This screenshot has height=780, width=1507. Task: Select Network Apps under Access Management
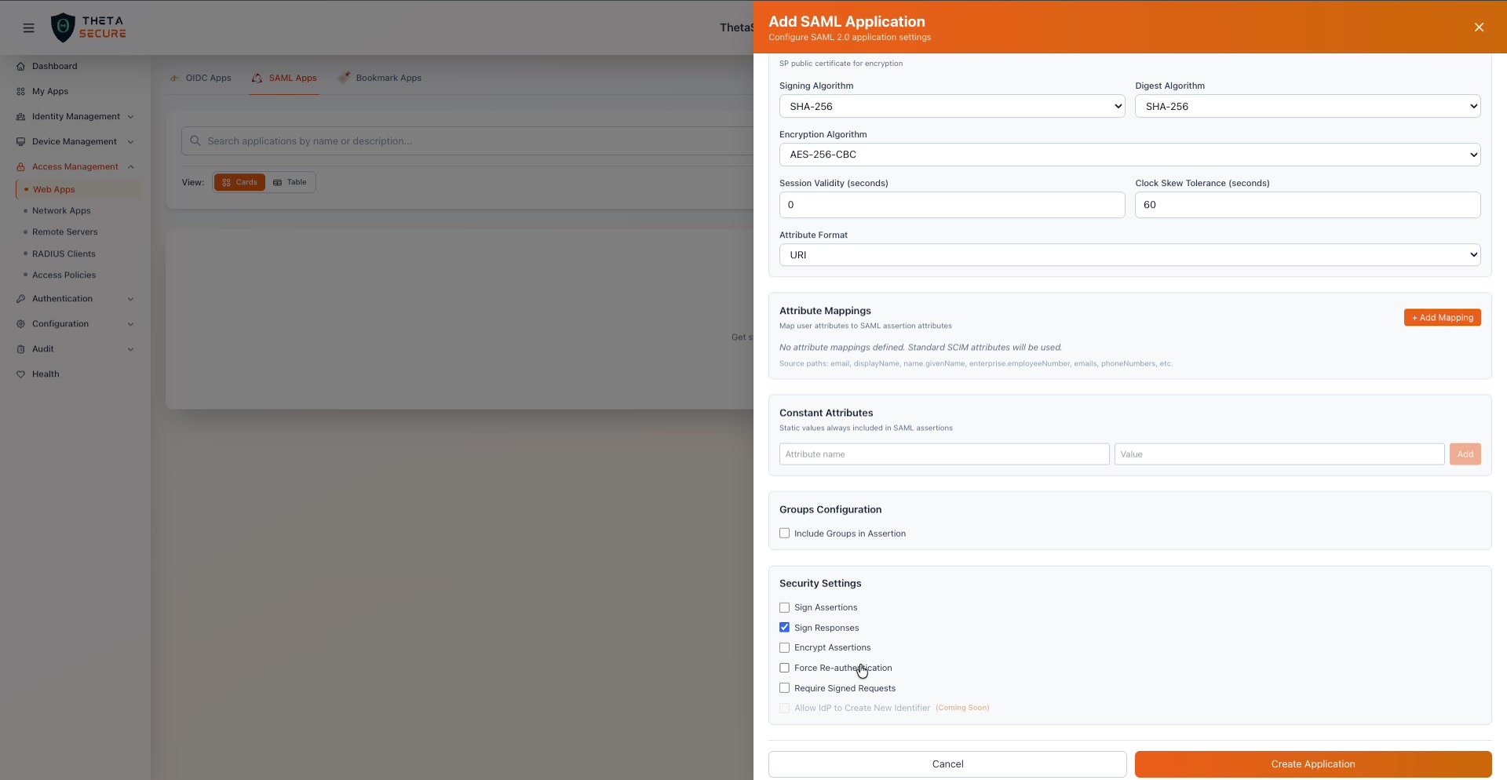coord(63,210)
